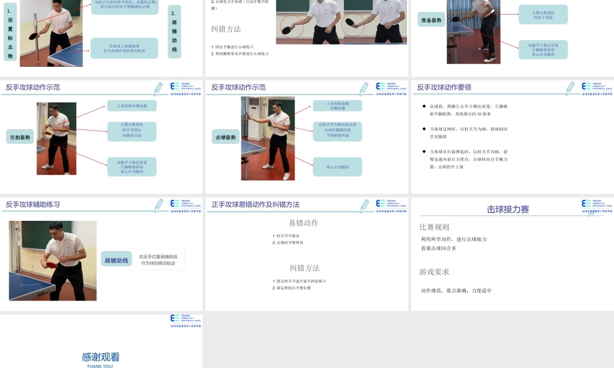Click the player photo on 反手攻球辅助练习 slide
This screenshot has height=368, width=614.
point(52,260)
